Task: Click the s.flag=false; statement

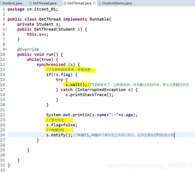Action: (62, 125)
